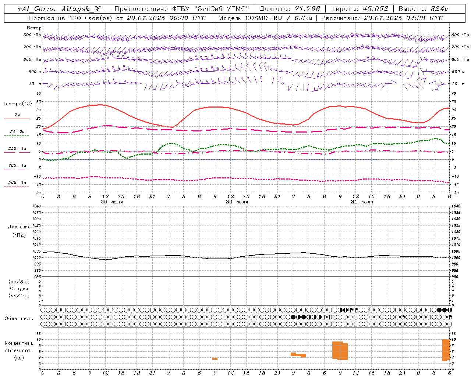Click the (мм/3ч.) precipitation unit label

[19, 282]
